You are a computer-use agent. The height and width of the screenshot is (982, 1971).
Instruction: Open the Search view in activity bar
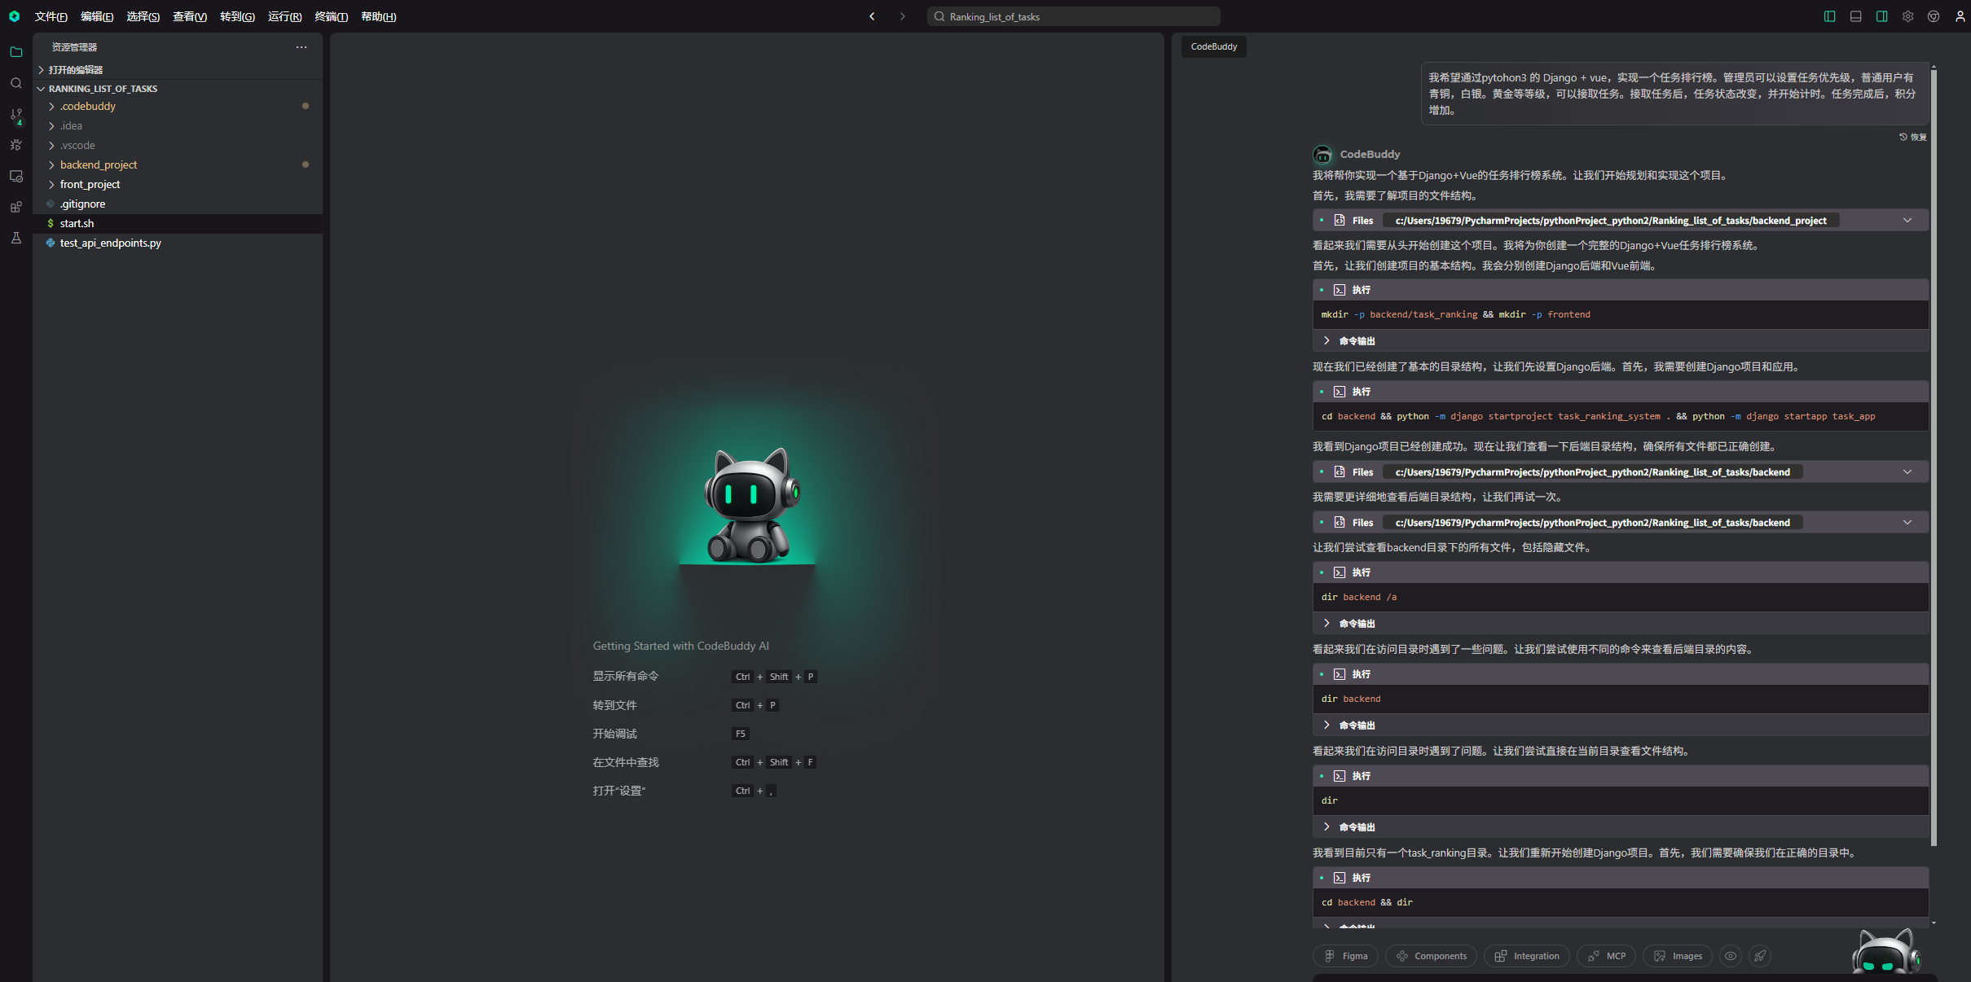click(x=15, y=83)
